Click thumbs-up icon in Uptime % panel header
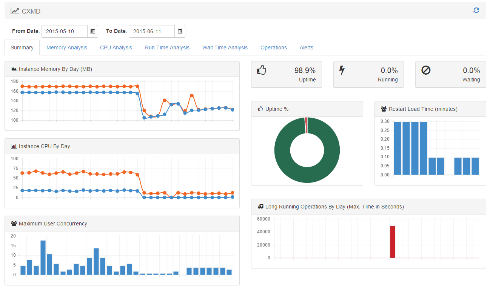The width and height of the screenshot is (490, 288). [x=260, y=109]
